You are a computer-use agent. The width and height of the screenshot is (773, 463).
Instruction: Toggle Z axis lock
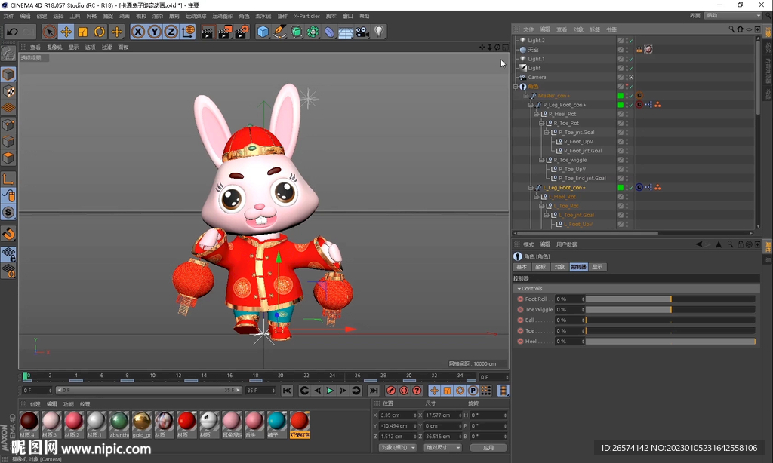171,32
